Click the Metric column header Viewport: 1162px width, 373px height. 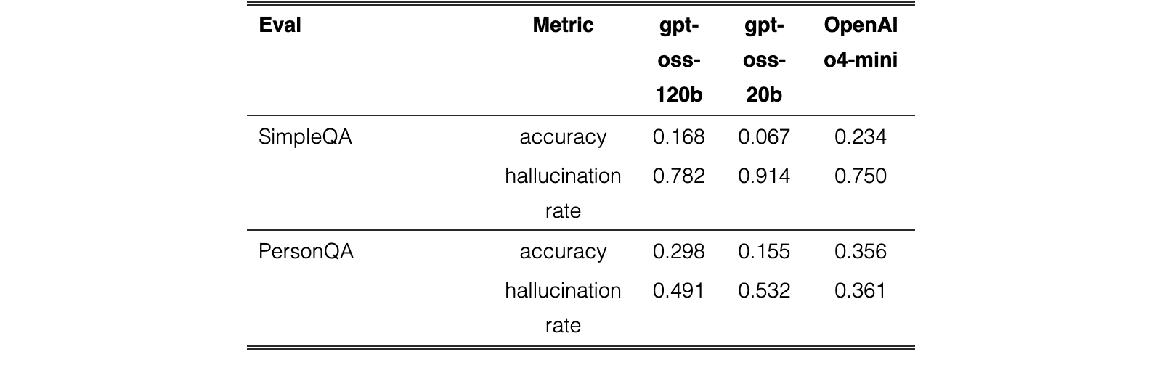click(x=563, y=25)
